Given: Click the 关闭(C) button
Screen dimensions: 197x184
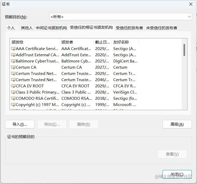Looking at the screenshot, I should coord(177,174).
